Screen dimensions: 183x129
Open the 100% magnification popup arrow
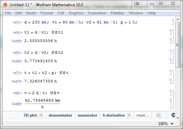[x=172, y=123]
